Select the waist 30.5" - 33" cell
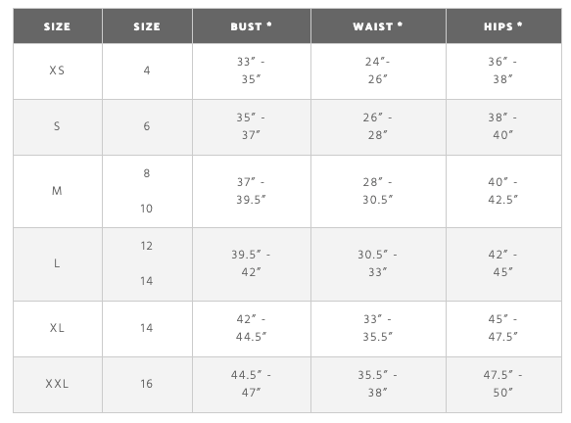Viewport: 571px width, 423px height. (x=378, y=264)
